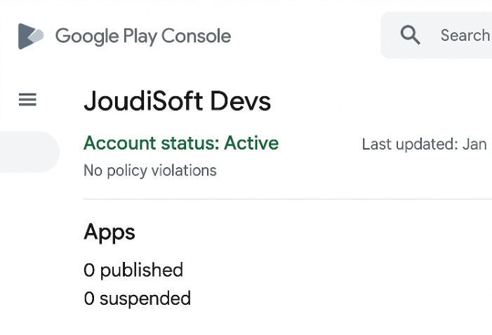This screenshot has height=335, width=492.
Task: Click the JoudiSoft Devs developer name heading
Action: tap(178, 101)
